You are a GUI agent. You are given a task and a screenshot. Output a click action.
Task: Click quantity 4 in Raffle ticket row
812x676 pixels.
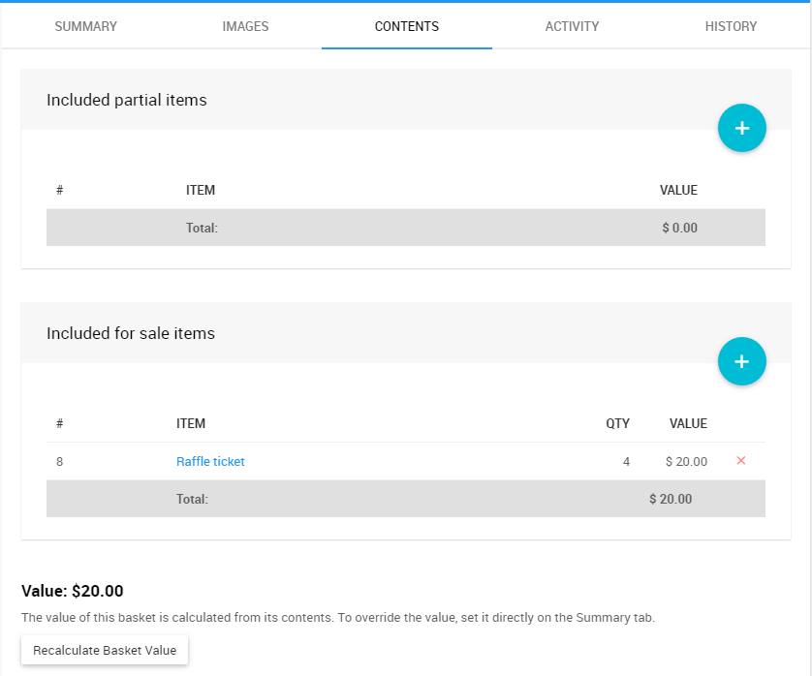(x=626, y=462)
